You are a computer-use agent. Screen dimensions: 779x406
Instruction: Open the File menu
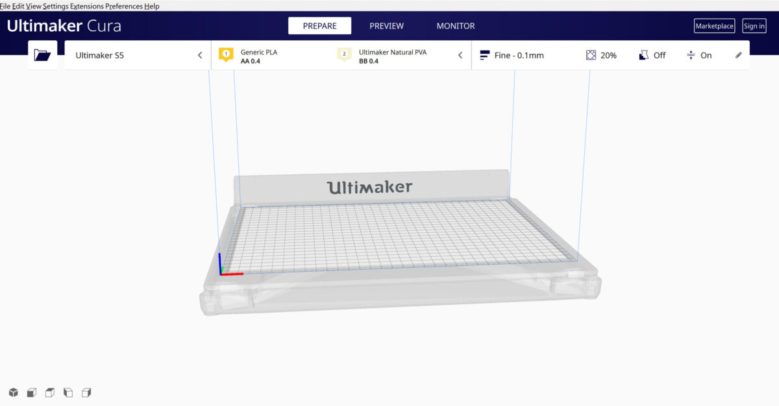tap(5, 6)
